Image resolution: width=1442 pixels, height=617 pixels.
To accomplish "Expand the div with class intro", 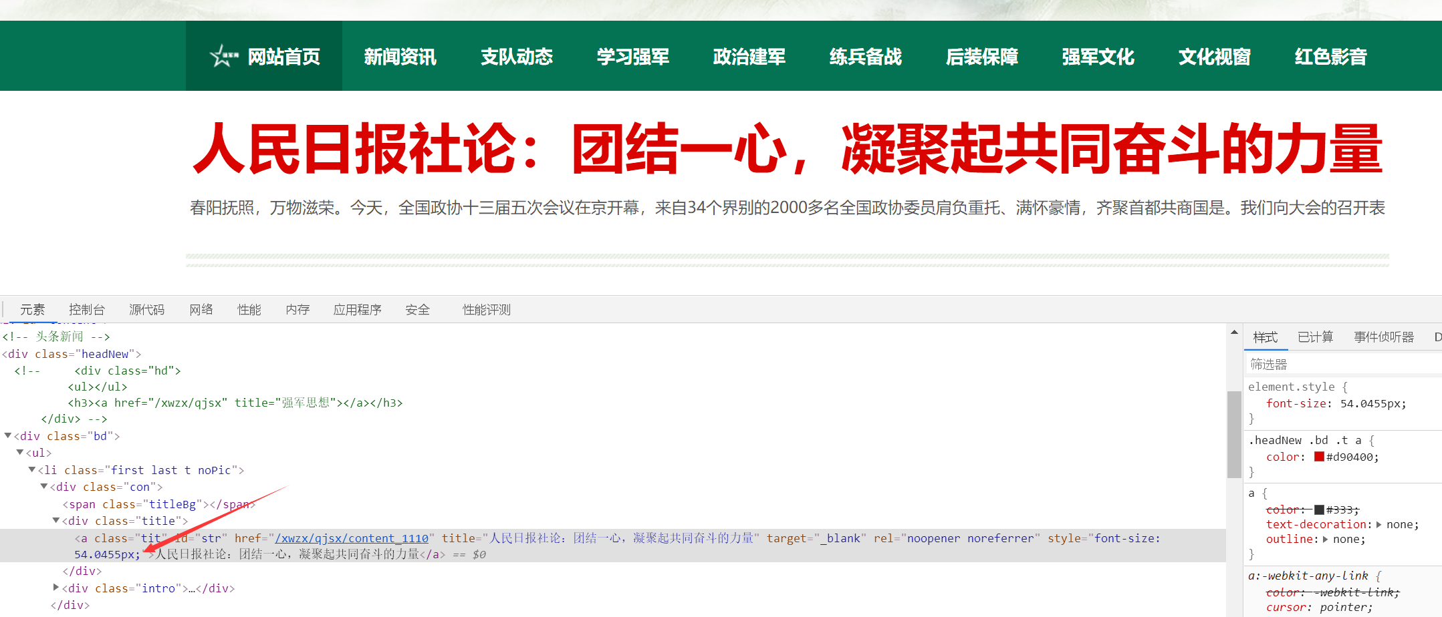I will 55,587.
